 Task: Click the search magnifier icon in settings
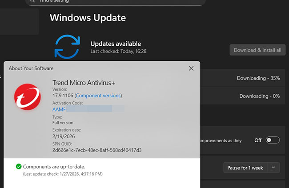(x=32, y=1)
